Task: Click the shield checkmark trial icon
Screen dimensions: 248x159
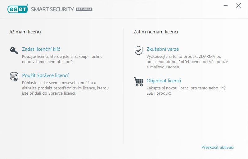Action: (138, 50)
